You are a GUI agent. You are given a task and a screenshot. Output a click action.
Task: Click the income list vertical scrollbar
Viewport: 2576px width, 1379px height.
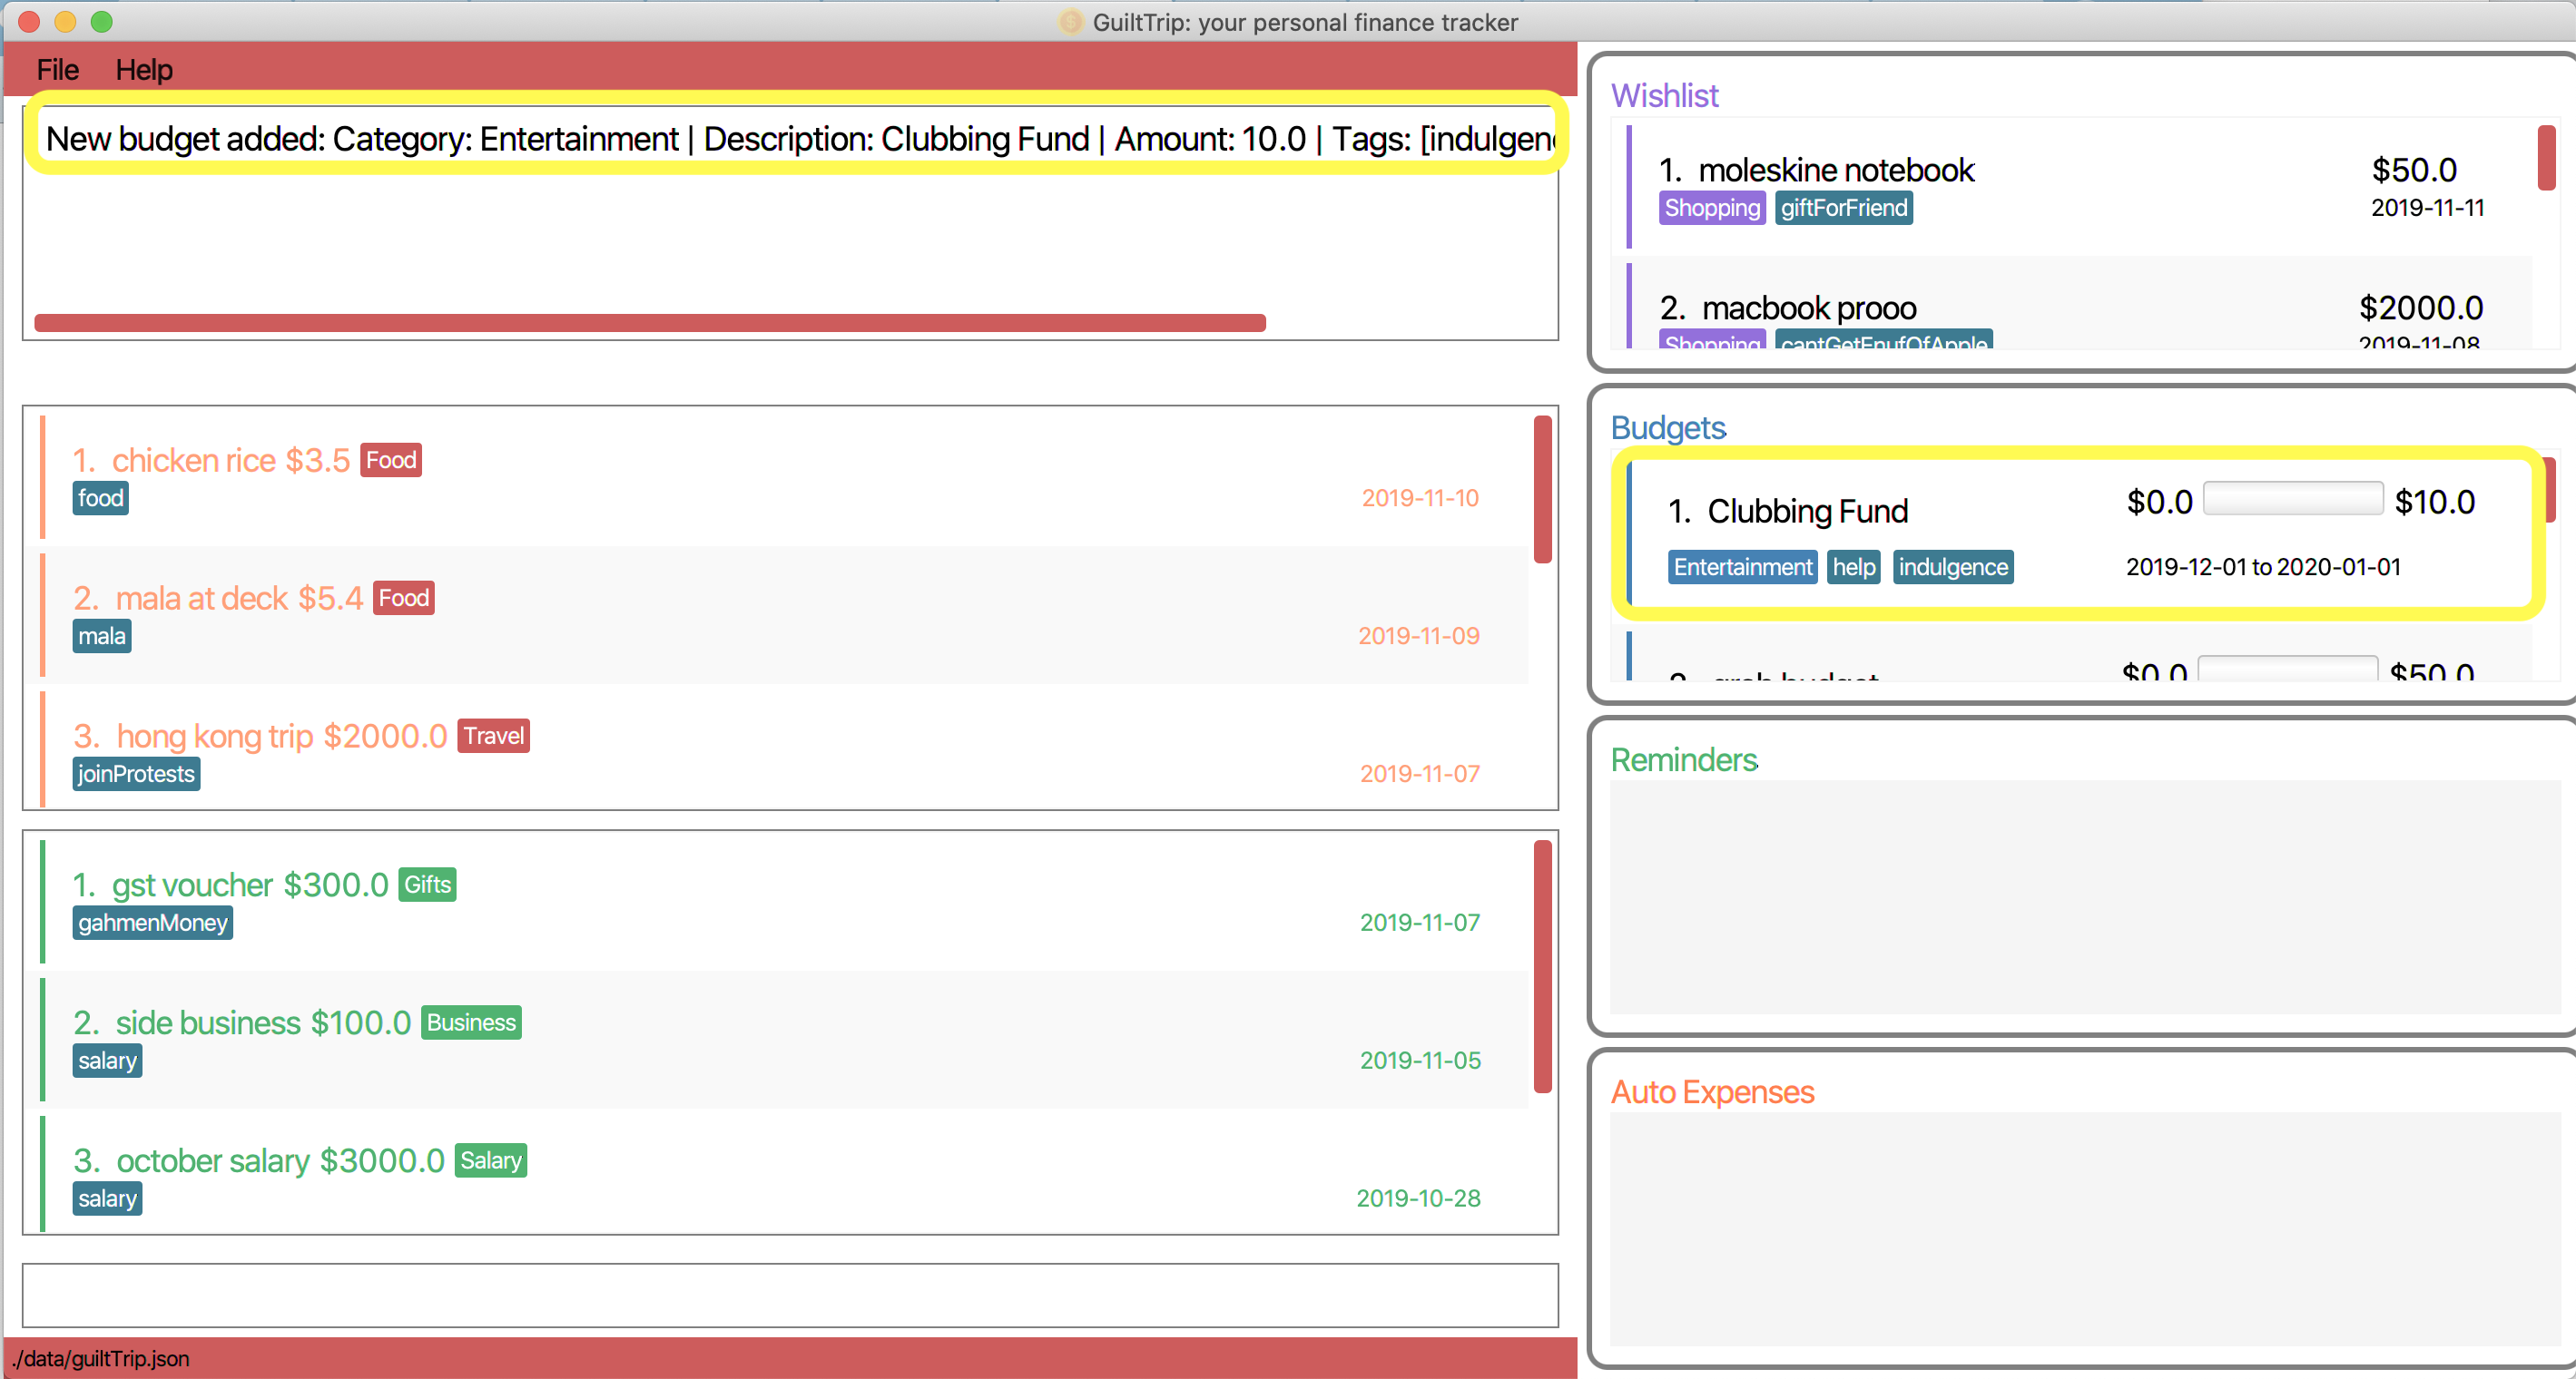click(x=1542, y=966)
